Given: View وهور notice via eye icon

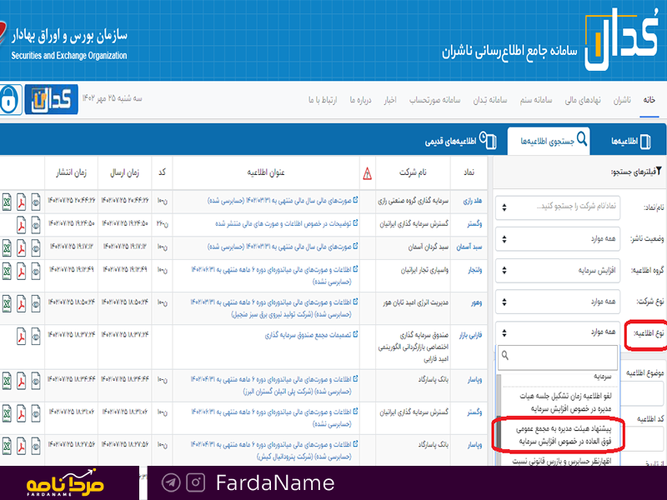Looking at the screenshot, I should pos(36,304).
